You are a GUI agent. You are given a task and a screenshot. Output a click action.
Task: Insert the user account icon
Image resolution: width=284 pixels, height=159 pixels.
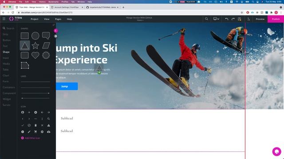coord(23,112)
